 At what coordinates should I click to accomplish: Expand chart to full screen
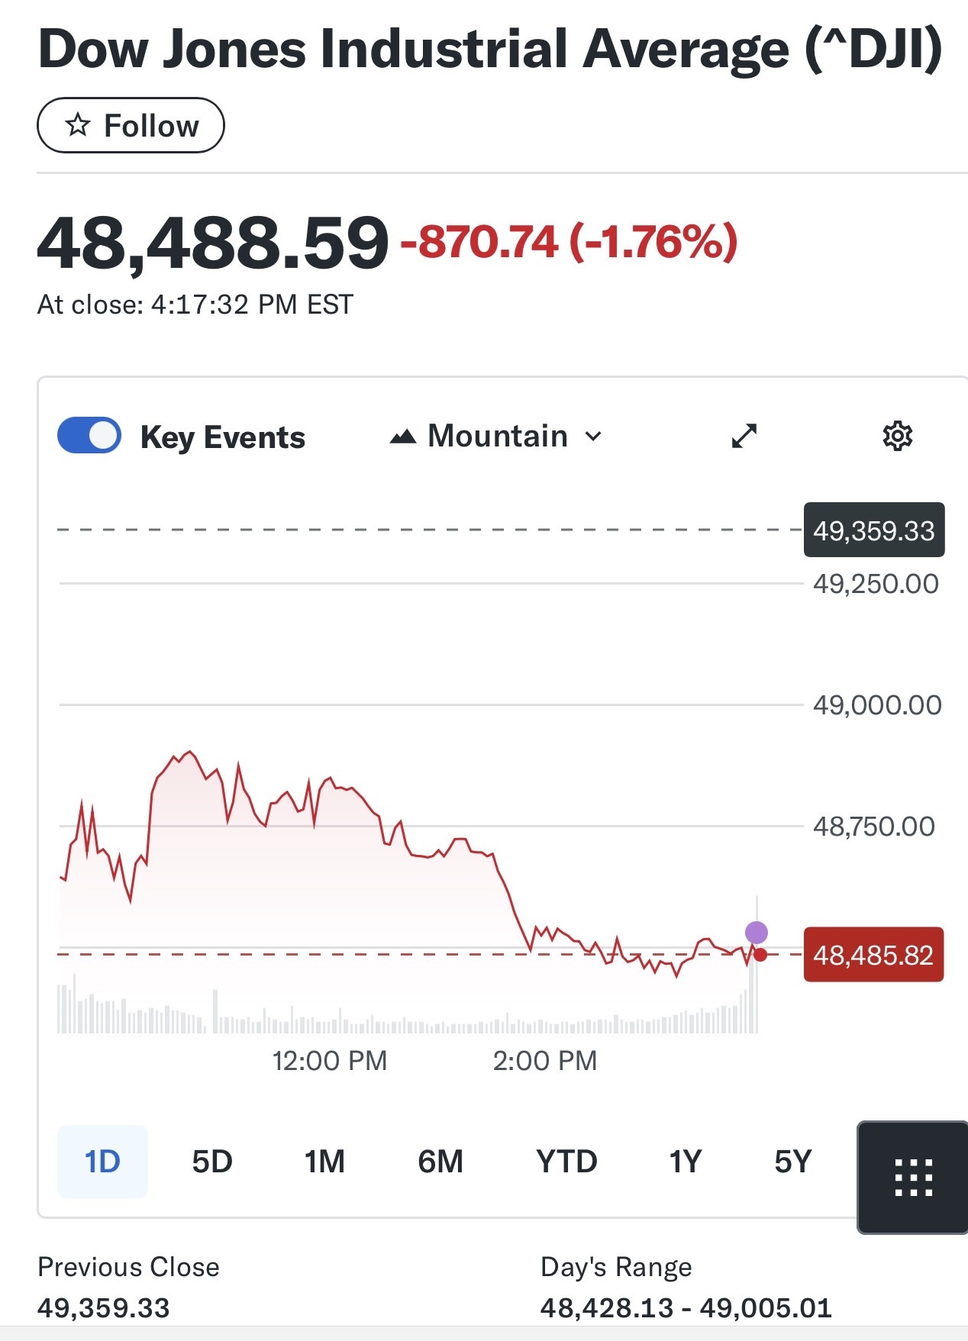744,436
